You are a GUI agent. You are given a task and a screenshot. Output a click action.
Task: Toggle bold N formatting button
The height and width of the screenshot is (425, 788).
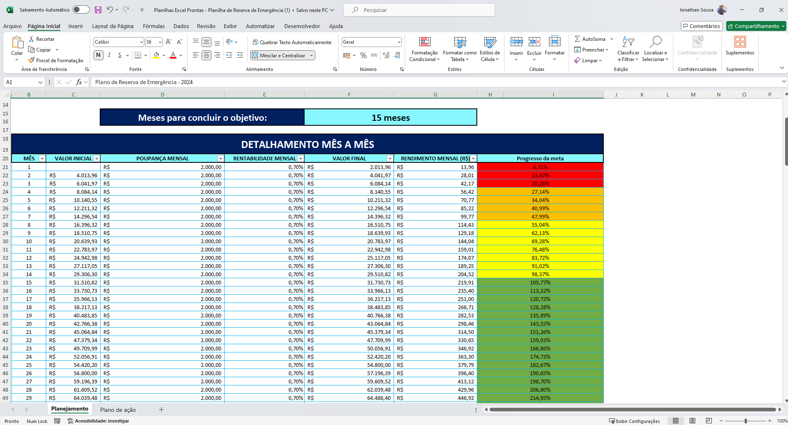pos(98,55)
